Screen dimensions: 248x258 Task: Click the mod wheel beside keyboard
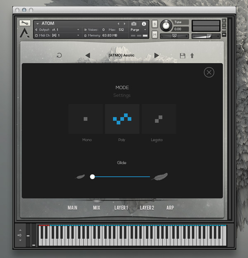(34, 235)
